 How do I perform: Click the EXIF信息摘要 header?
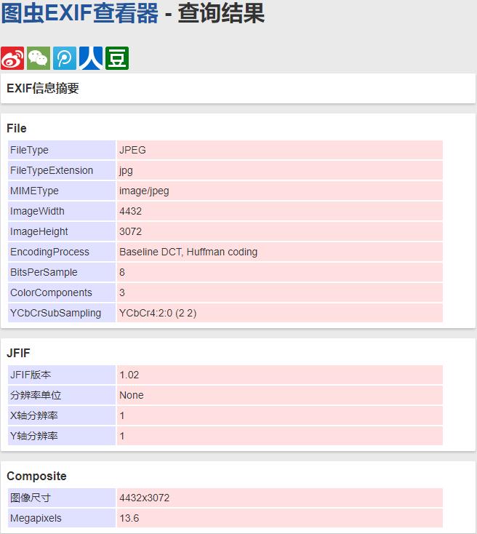[43, 89]
